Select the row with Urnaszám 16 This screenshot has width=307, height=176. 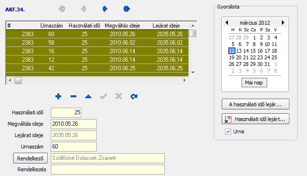(x=97, y=51)
